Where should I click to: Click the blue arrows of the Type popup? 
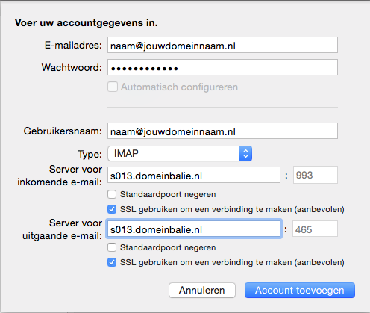pos(245,154)
